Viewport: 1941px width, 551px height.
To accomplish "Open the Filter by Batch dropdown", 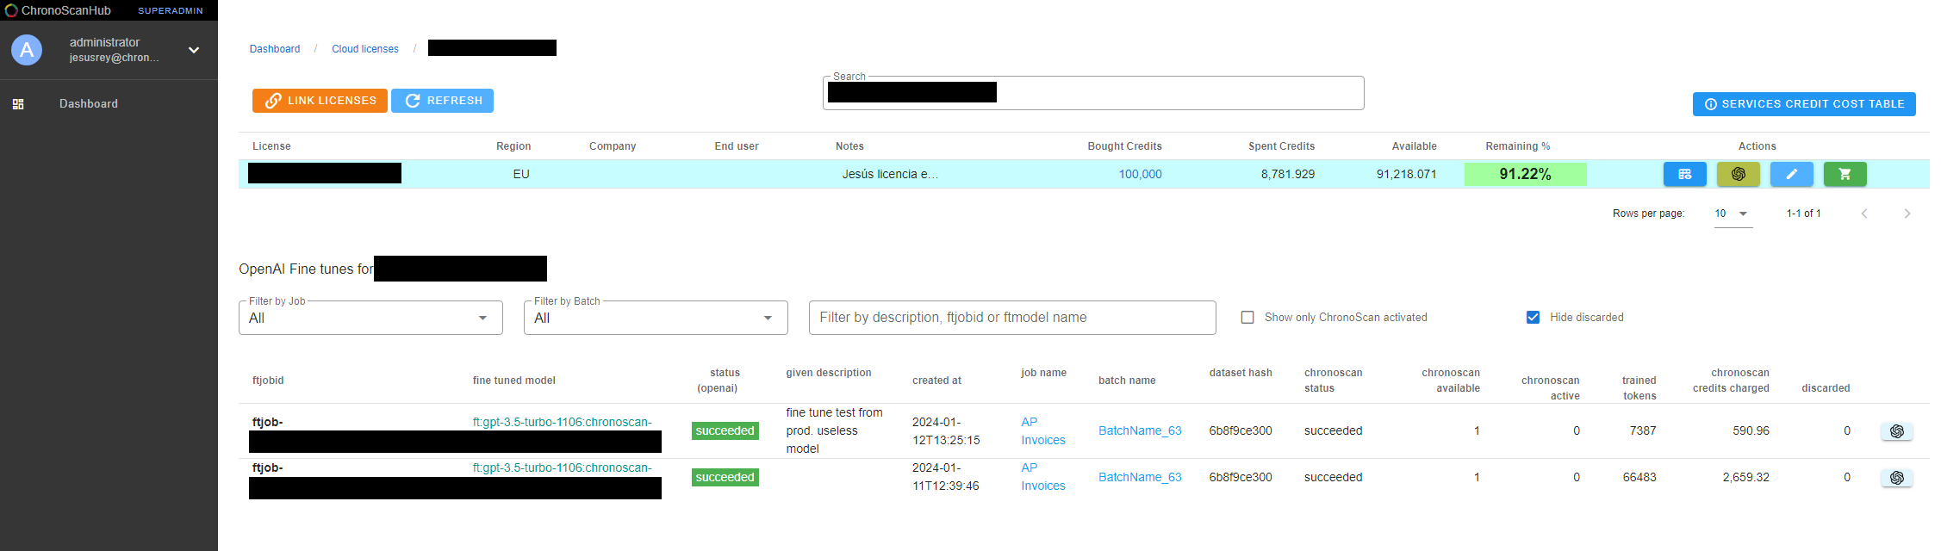I will pyautogui.click(x=655, y=318).
